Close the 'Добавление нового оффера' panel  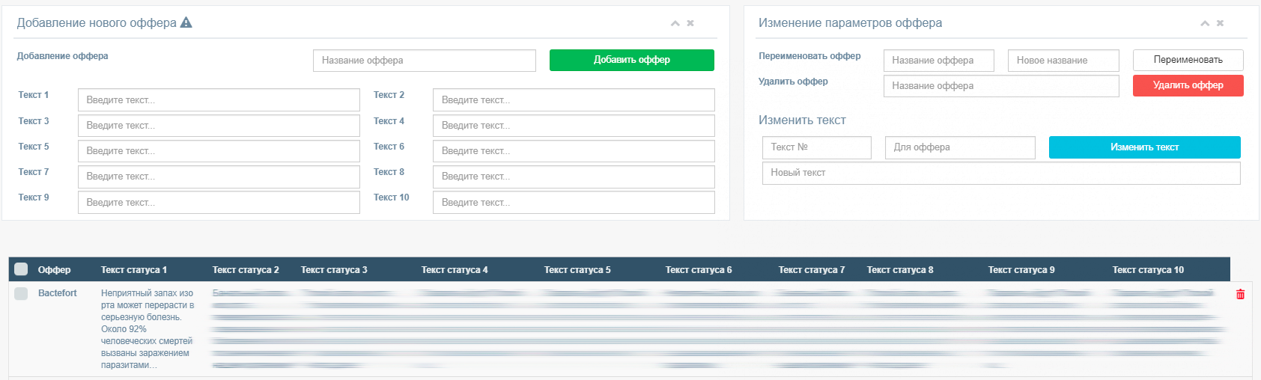click(x=690, y=23)
